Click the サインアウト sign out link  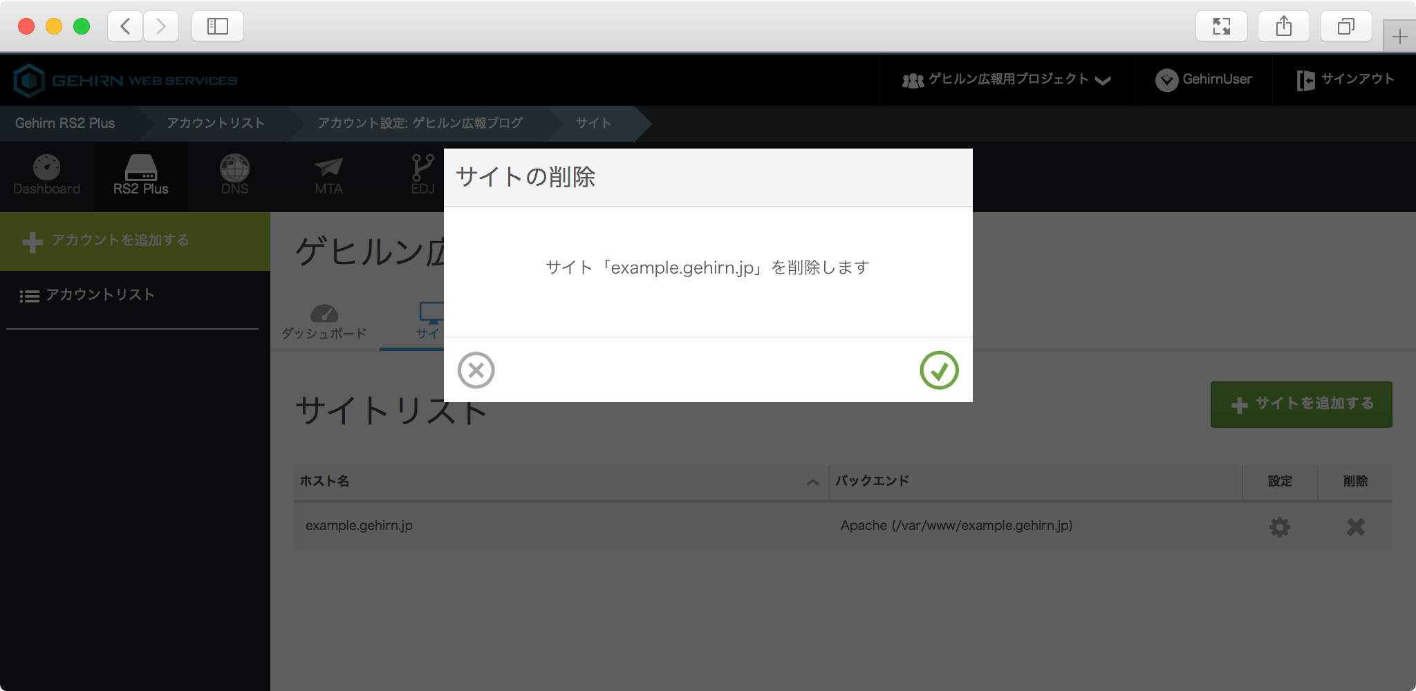pyautogui.click(x=1345, y=80)
